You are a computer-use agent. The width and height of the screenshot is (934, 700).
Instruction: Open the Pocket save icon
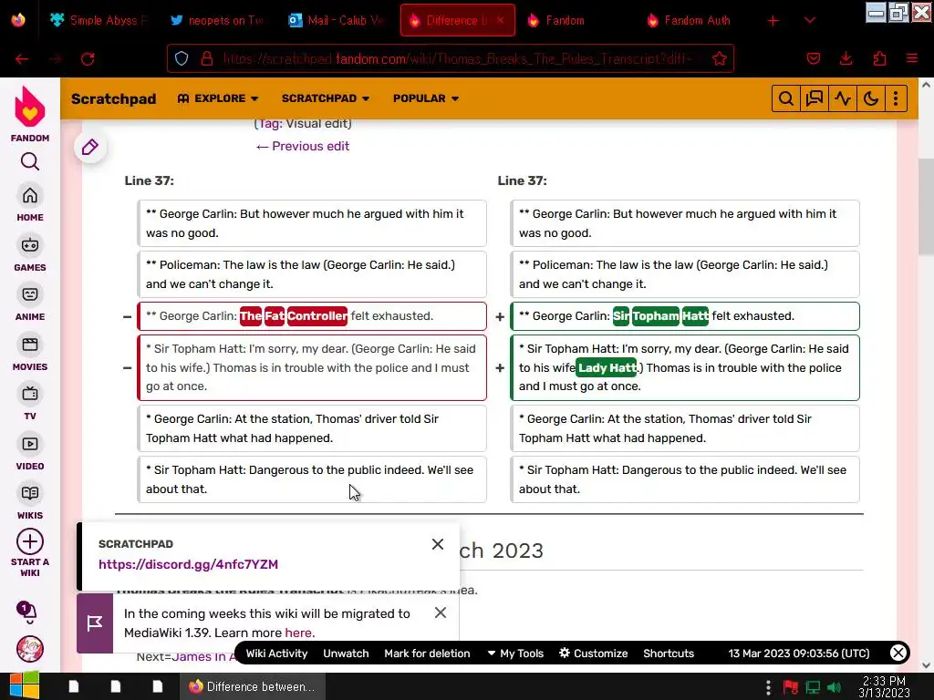click(813, 58)
